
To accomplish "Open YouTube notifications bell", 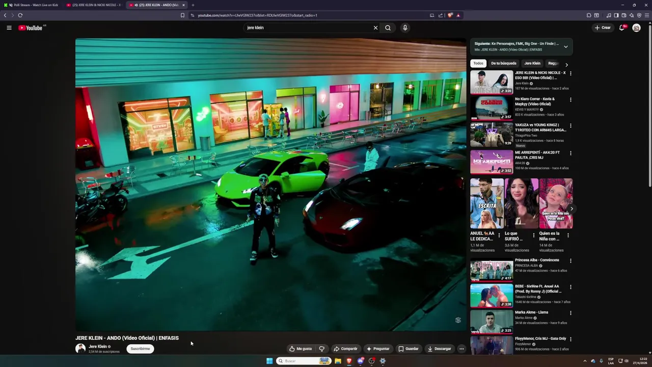I will [x=622, y=28].
